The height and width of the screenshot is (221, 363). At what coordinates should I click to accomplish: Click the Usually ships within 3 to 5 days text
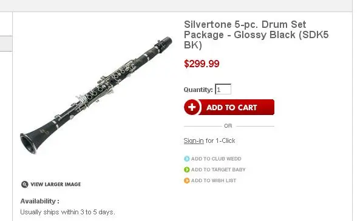click(67, 212)
